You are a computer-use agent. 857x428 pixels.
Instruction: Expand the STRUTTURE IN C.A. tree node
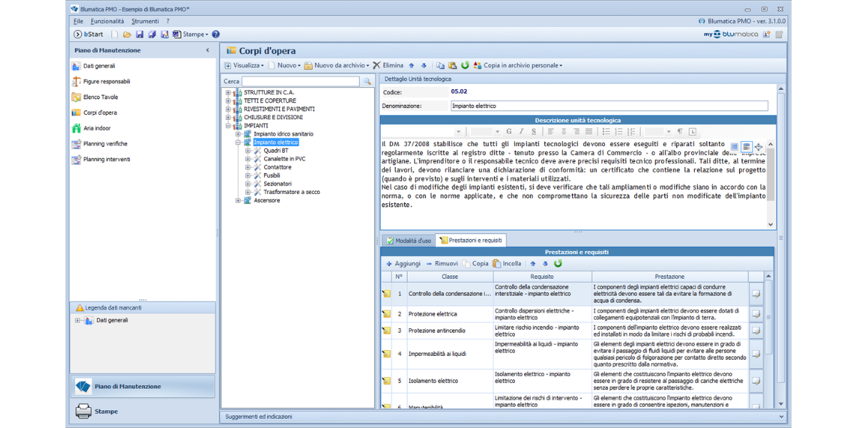(229, 93)
